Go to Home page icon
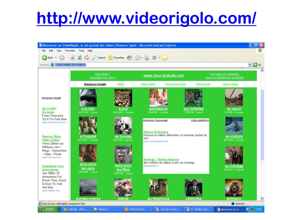 tap(86, 58)
